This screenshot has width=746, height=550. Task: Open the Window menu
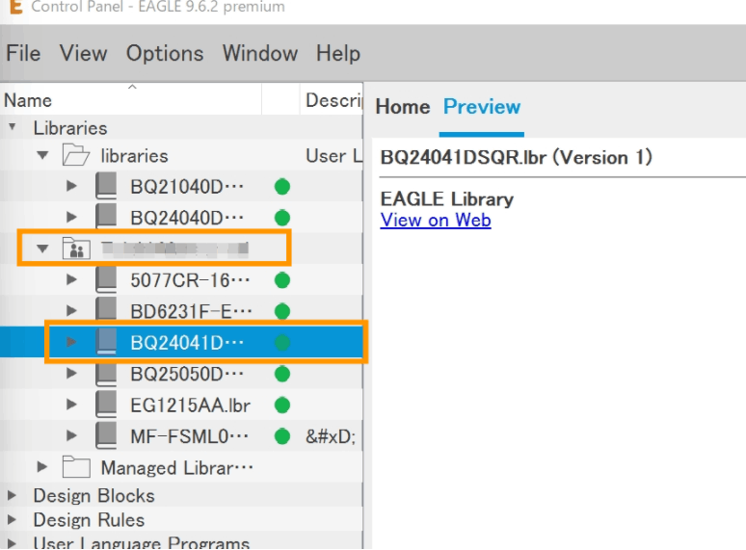tap(260, 53)
